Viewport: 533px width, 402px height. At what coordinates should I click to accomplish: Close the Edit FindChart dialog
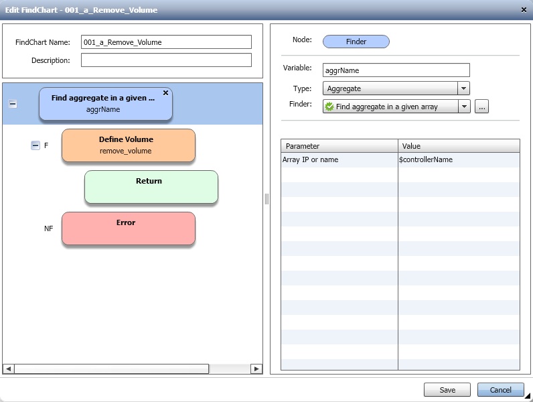[x=524, y=9]
